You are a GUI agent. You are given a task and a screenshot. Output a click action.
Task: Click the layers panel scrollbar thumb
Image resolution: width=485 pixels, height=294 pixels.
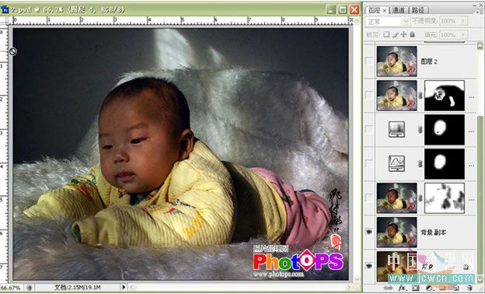coord(480,195)
